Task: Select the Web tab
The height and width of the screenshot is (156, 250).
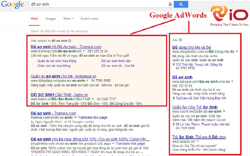Action: [x=34, y=19]
